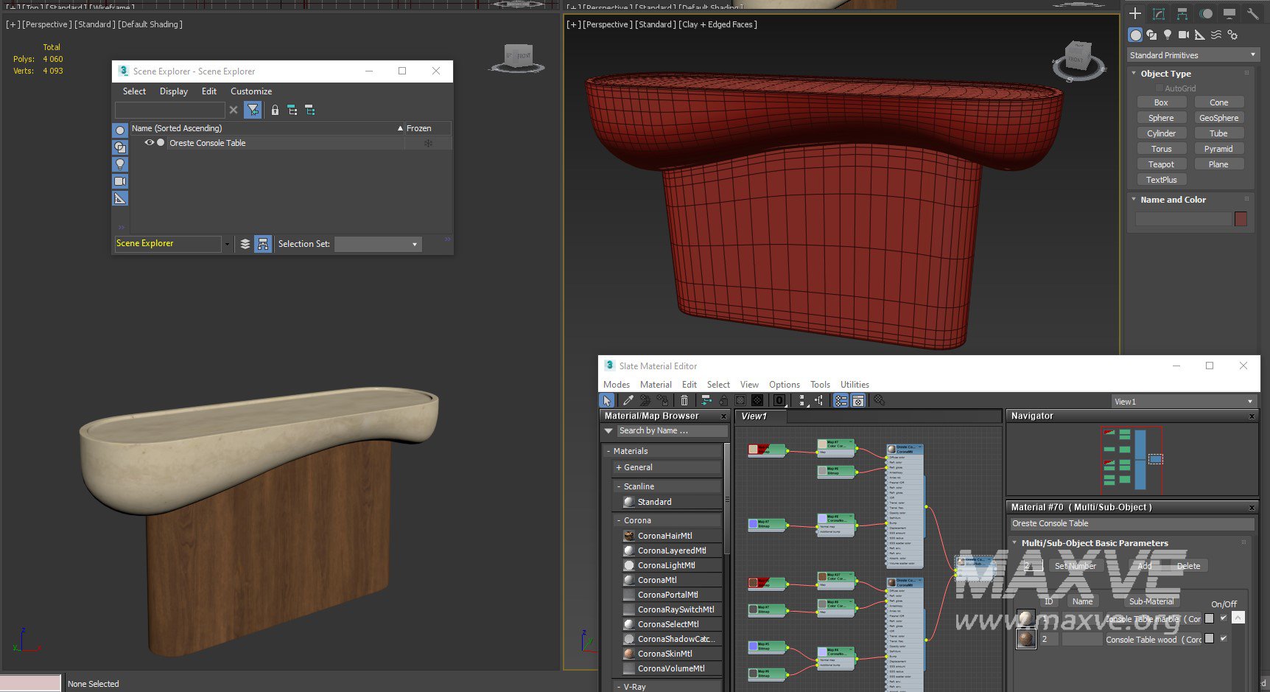Toggle On/Off checkbox for Console Table wood
This screenshot has width=1270, height=692.
[x=1224, y=638]
